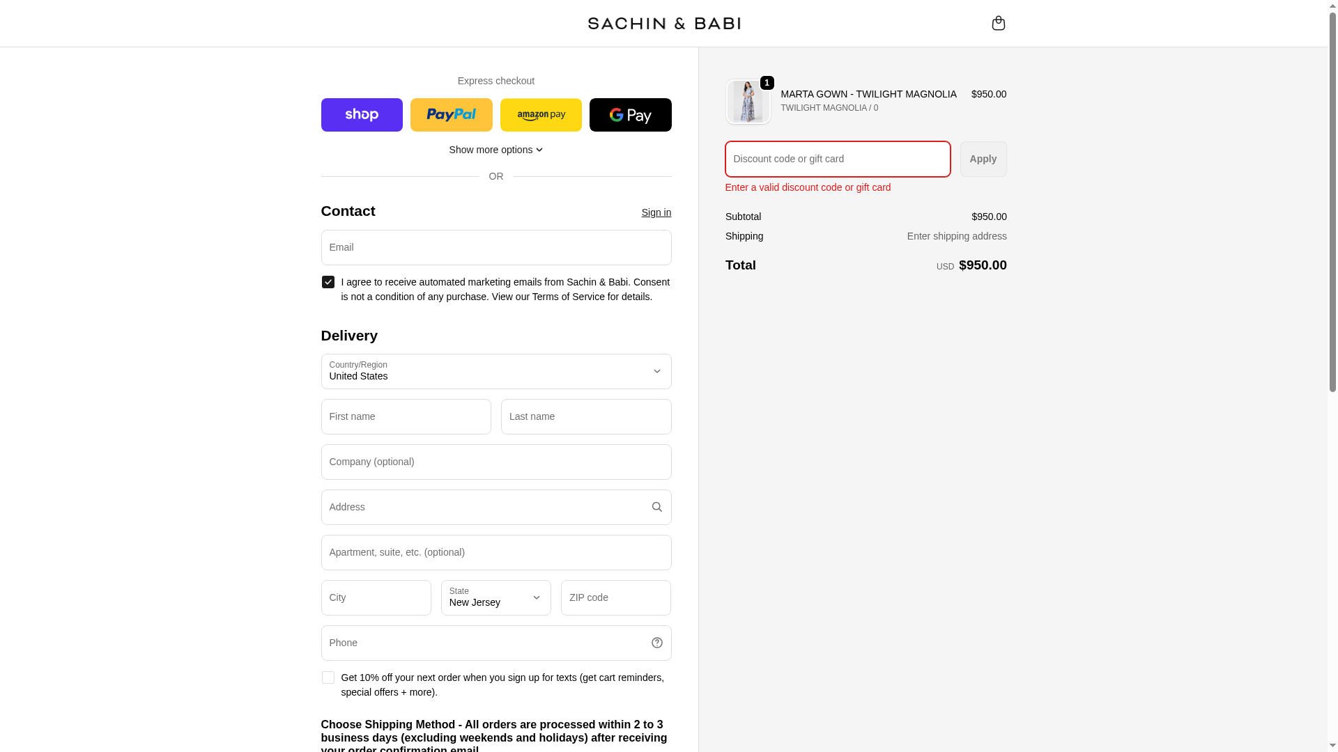Click the Marta Gown product thumbnail
Viewport: 1338px width, 752px height.
748,102
